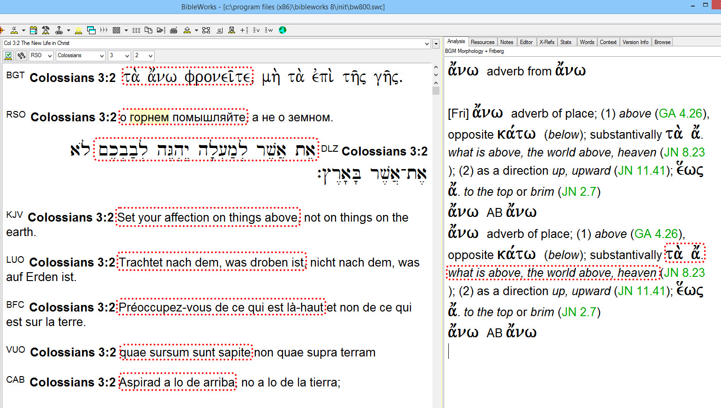Click the alpha-on-books toolbar icon
721x408 pixels.
(x=15, y=30)
